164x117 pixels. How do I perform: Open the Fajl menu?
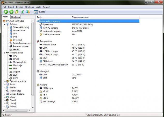click(x=4, y=7)
